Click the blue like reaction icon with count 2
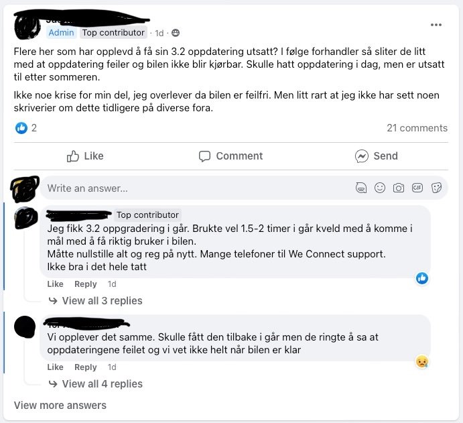 coord(21,128)
